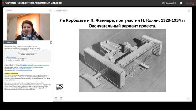
Task: Click the red Выход exit button
Action: click(190, 3)
